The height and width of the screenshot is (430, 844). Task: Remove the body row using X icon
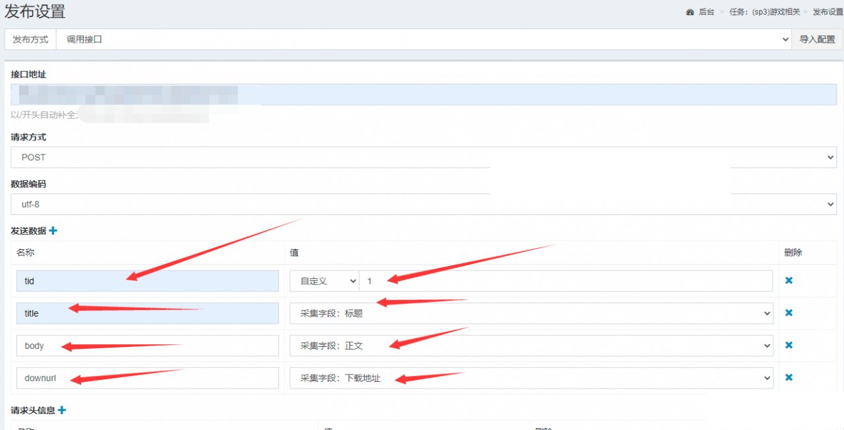[x=789, y=345]
